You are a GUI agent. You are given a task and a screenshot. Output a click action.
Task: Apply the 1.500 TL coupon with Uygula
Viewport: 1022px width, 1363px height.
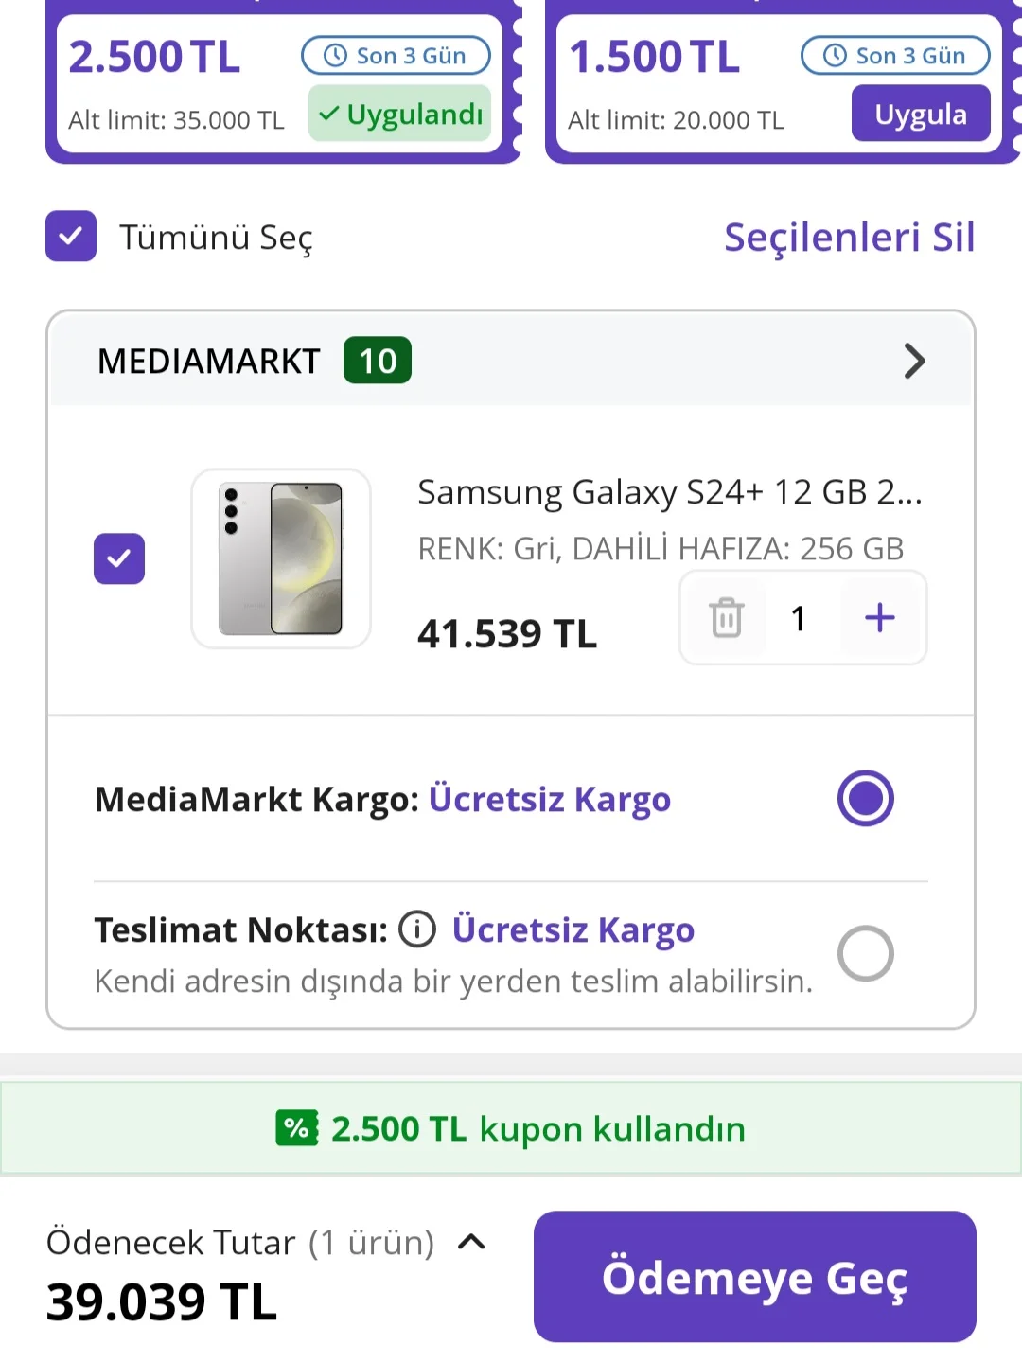point(920,114)
